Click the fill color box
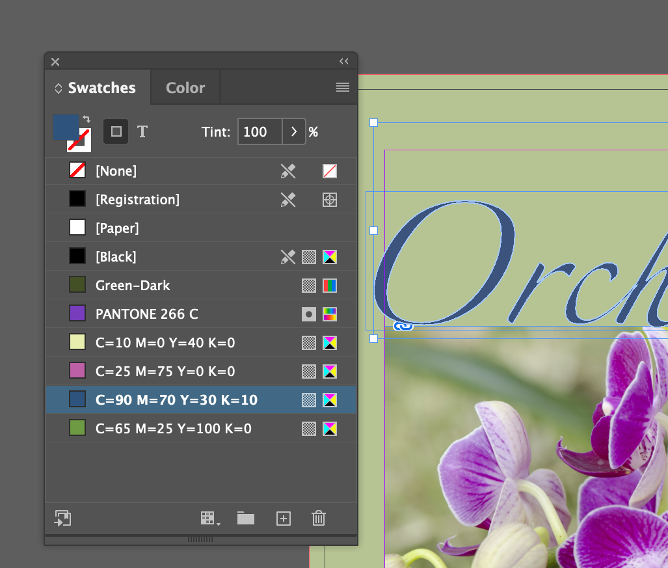 (x=66, y=127)
